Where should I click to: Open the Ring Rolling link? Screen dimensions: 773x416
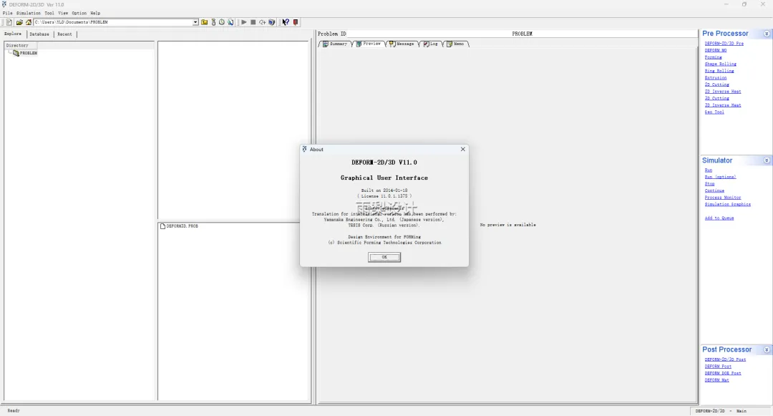point(719,71)
